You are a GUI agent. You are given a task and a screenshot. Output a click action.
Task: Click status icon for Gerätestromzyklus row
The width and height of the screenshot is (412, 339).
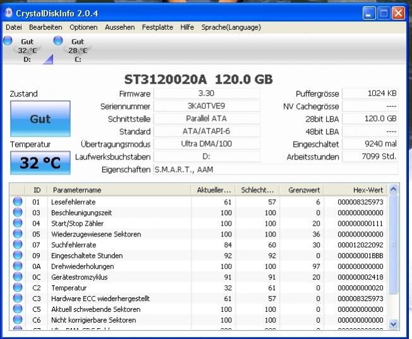pyautogui.click(x=18, y=276)
